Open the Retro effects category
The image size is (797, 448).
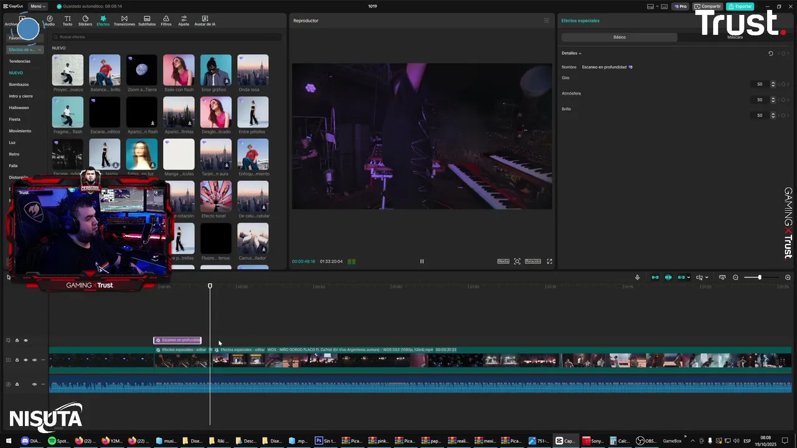(14, 154)
